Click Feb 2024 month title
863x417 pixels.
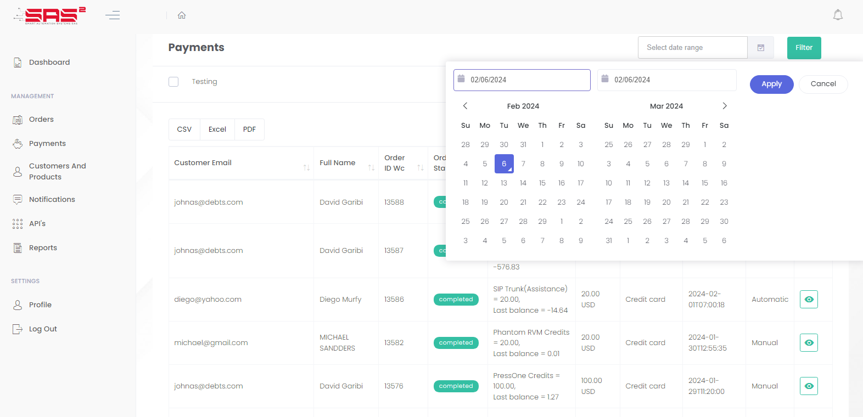click(x=523, y=106)
